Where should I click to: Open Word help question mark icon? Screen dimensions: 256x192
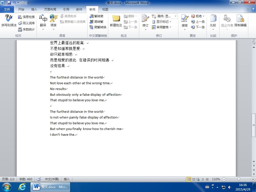point(253,9)
